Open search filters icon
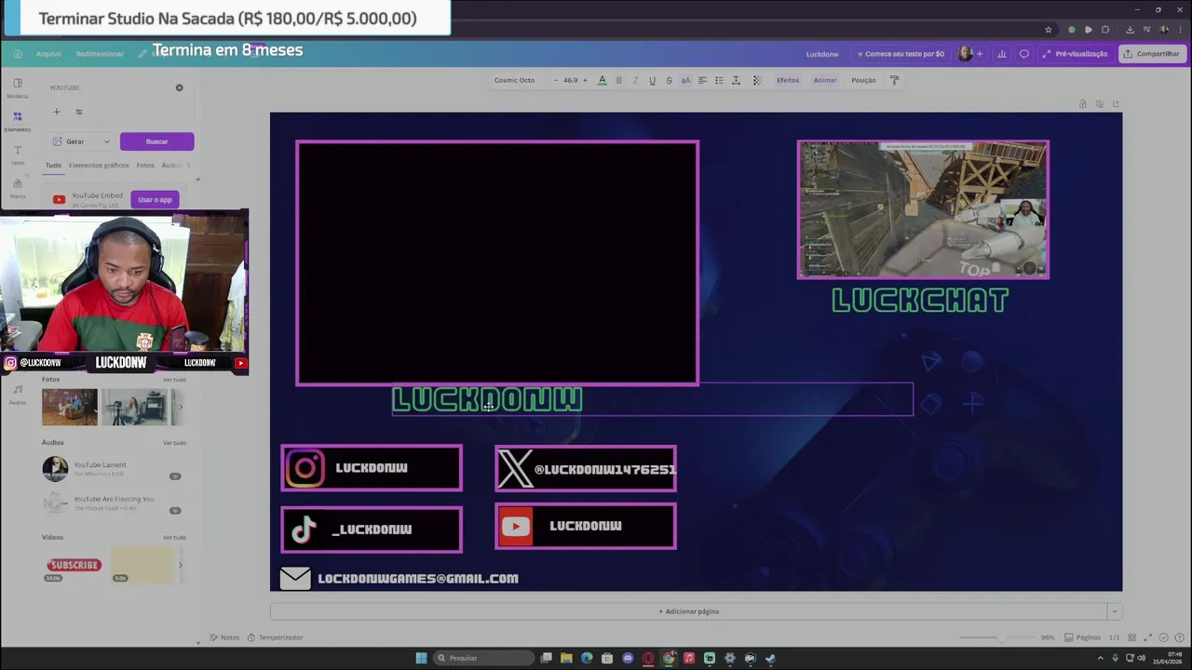The width and height of the screenshot is (1192, 670). click(78, 112)
